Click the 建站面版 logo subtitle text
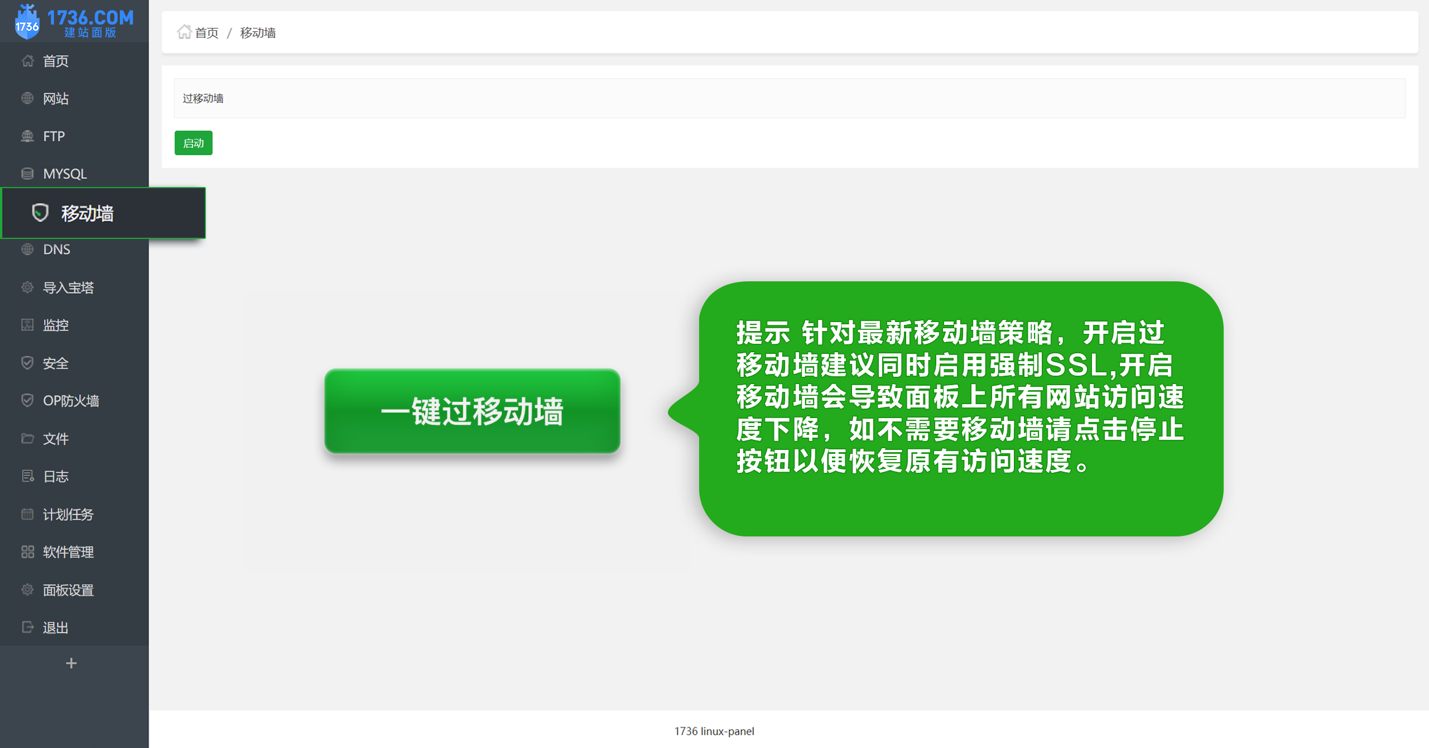 (x=90, y=32)
